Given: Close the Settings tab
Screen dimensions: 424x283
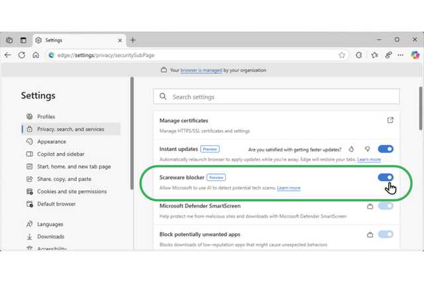Looking at the screenshot, I should (120, 40).
